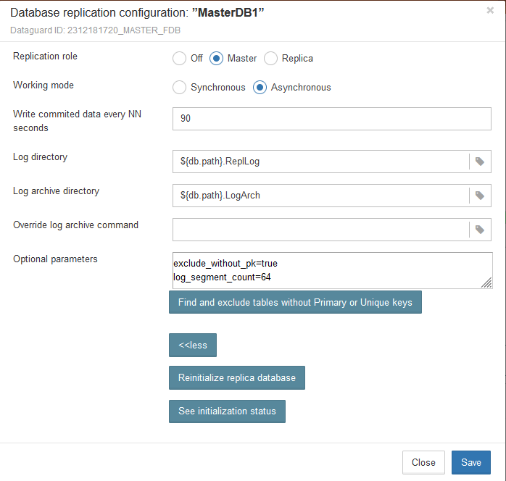Grab the Optional parameters resize handle
Viewport: 506px width, 481px height.
[486, 283]
